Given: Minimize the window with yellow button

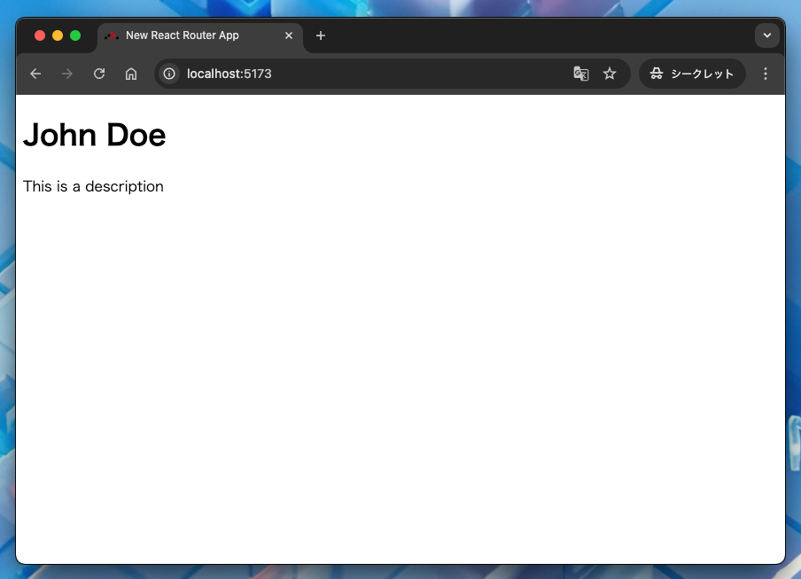Looking at the screenshot, I should point(58,35).
